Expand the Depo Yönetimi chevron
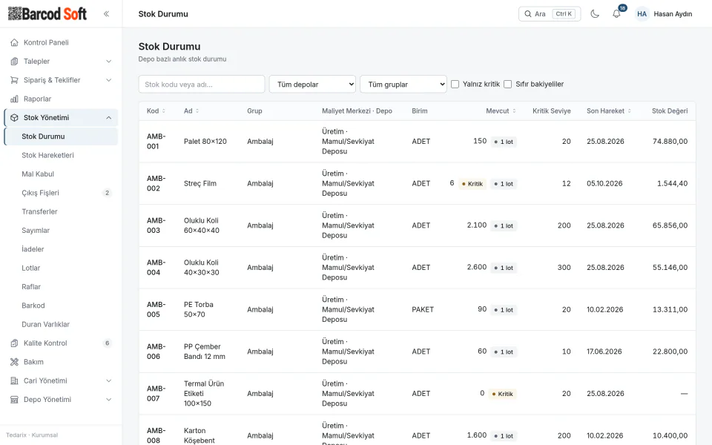The width and height of the screenshot is (712, 445). [x=108, y=400]
